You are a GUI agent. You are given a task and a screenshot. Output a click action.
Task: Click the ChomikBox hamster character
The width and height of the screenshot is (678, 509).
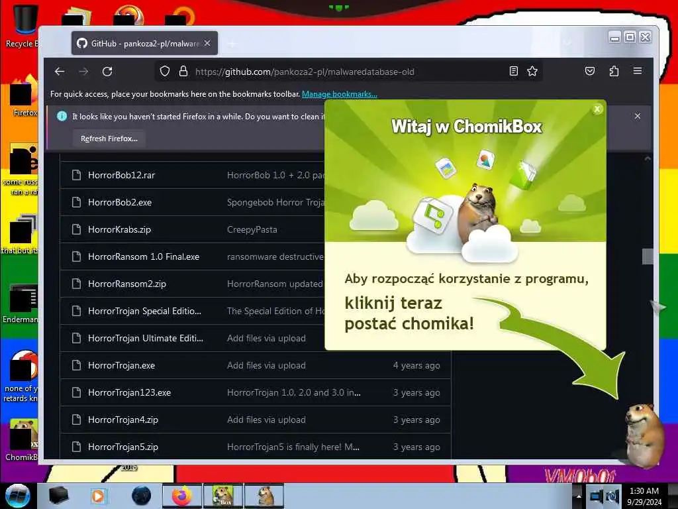(644, 435)
